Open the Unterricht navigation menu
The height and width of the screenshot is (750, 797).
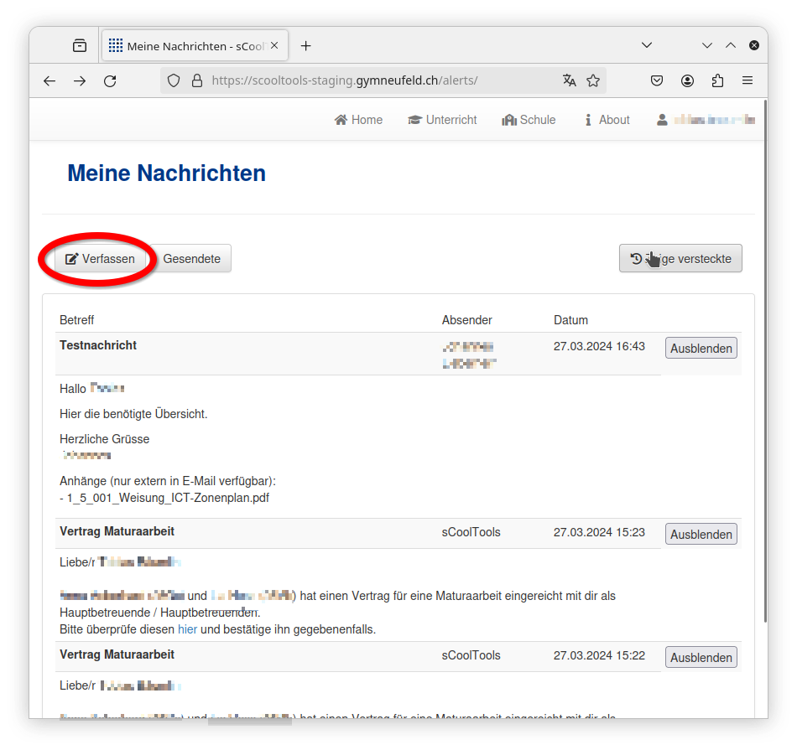tap(442, 120)
